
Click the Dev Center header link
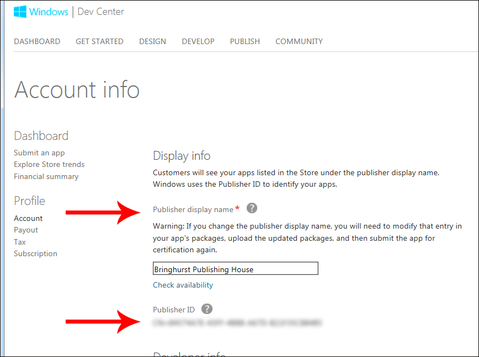[101, 12]
